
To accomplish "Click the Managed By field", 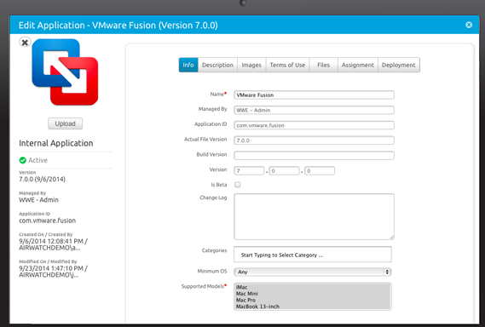I will (x=314, y=110).
